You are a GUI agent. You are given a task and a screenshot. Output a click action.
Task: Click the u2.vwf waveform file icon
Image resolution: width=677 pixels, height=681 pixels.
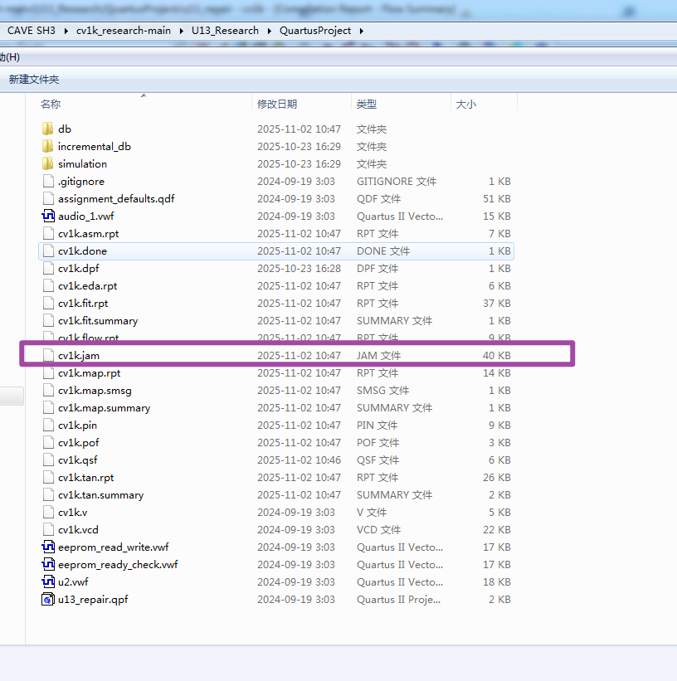pos(48,581)
